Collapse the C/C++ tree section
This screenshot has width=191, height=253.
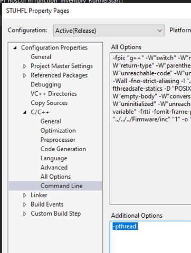tap(25, 112)
